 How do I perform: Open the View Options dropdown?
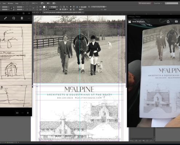[x=43, y=3]
